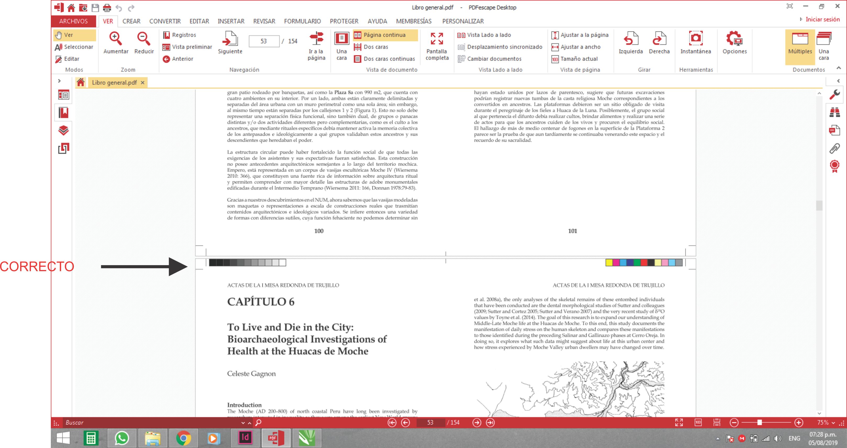Screen dimensions: 847x448
Task: Switch to the FORMULARIO tab
Action: tap(302, 21)
